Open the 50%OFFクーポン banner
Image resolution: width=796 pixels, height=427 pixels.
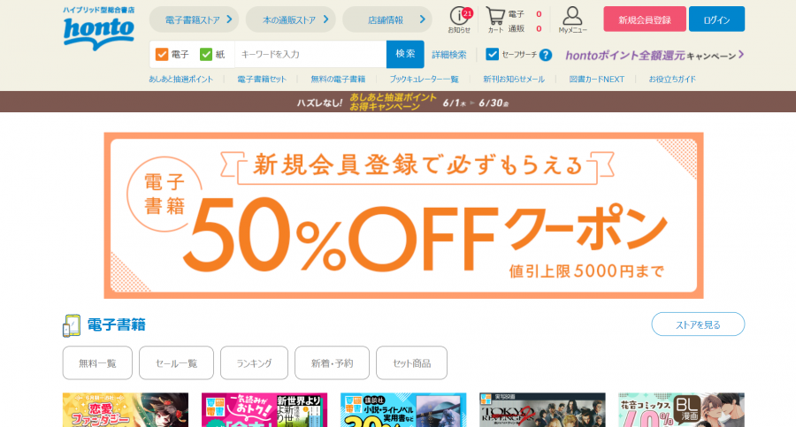(x=403, y=216)
